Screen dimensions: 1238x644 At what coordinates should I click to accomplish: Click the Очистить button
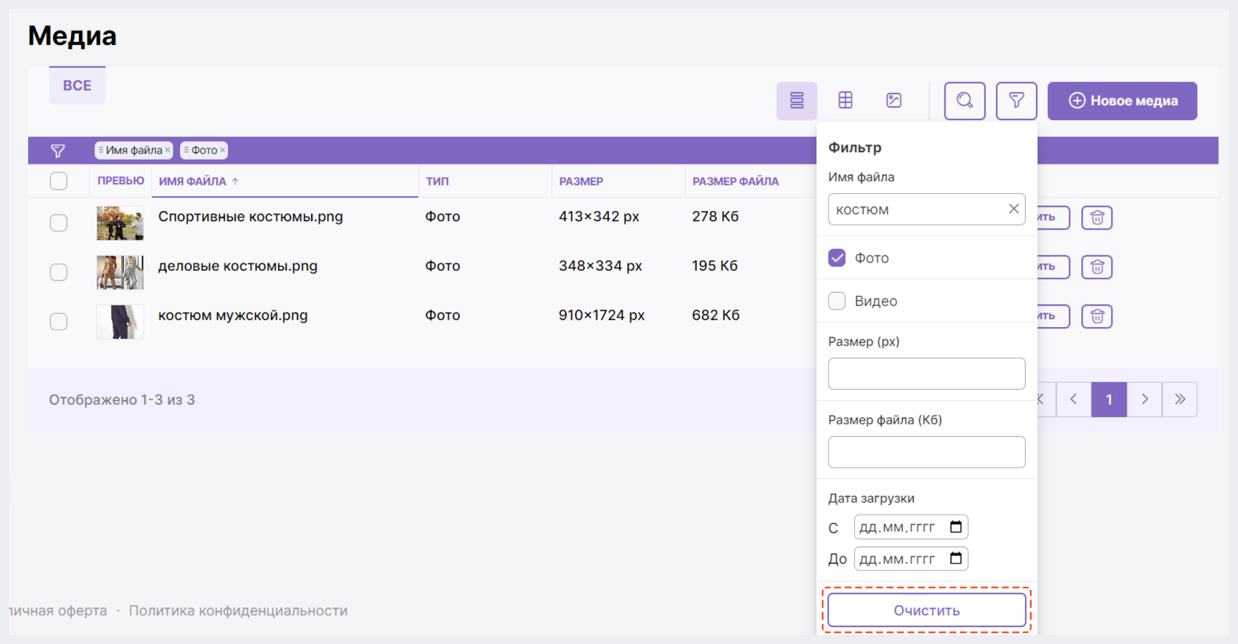click(926, 611)
